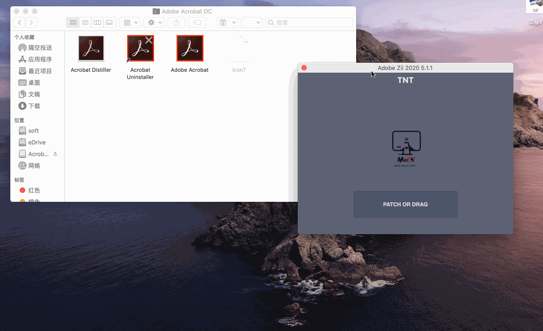Select the Acrob... volume in sidebar
Screen dimensions: 543x331
point(34,154)
